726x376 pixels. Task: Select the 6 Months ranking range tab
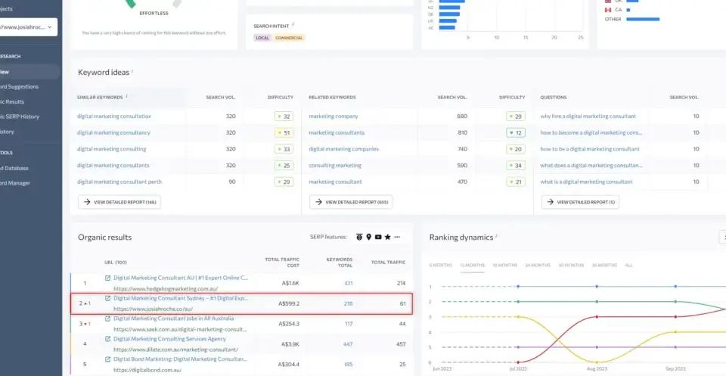tap(440, 266)
